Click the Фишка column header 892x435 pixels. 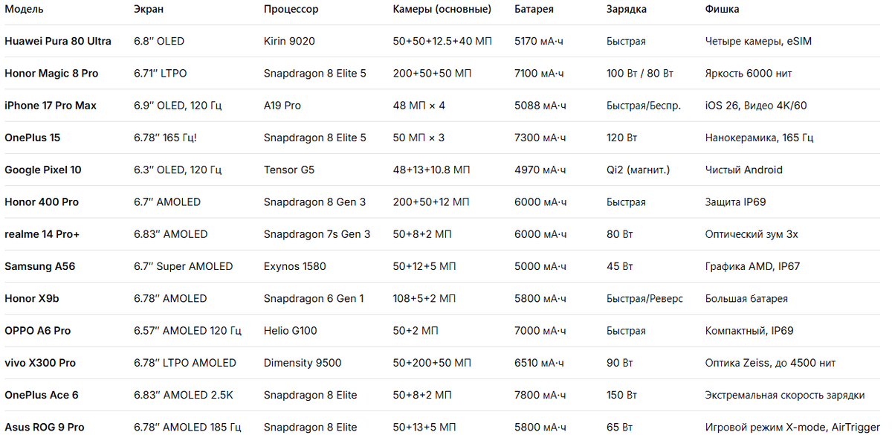(x=722, y=9)
